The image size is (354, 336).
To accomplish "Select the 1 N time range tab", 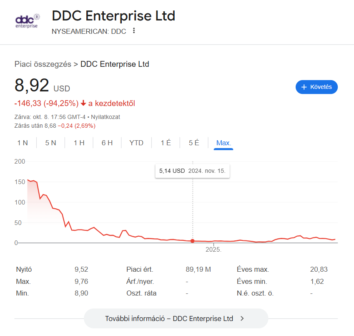I will [23, 143].
